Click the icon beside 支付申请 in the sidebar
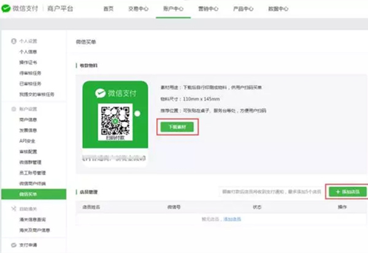 click(13, 245)
